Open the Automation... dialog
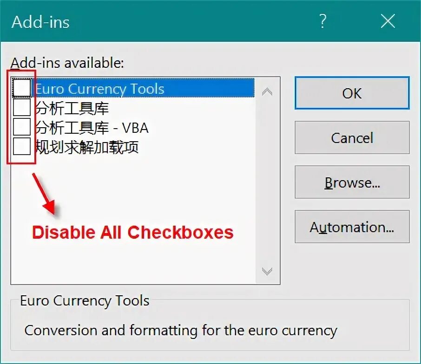The height and width of the screenshot is (364, 421). tap(352, 227)
